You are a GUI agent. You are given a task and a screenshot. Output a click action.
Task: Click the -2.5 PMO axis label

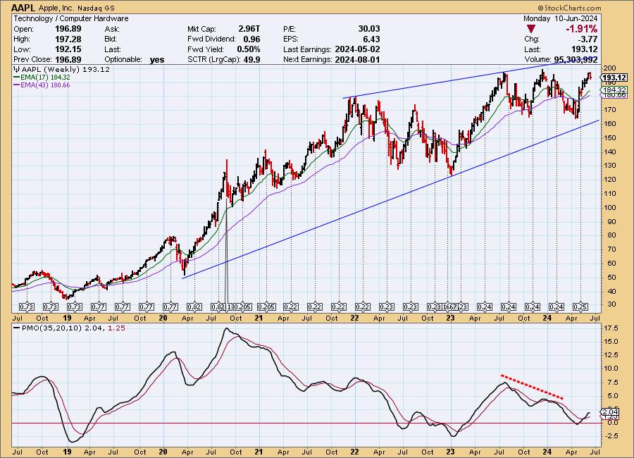click(610, 435)
